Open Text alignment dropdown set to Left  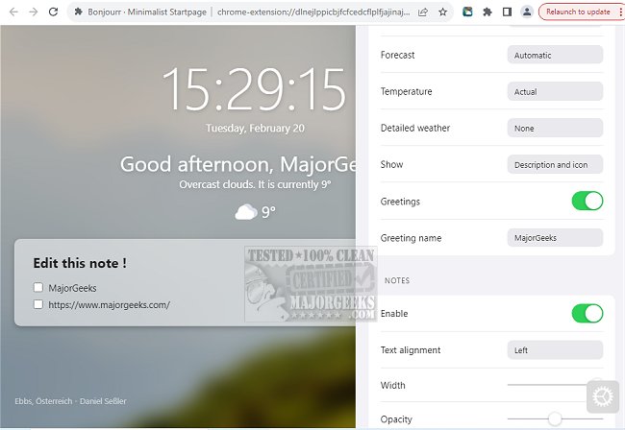(555, 350)
